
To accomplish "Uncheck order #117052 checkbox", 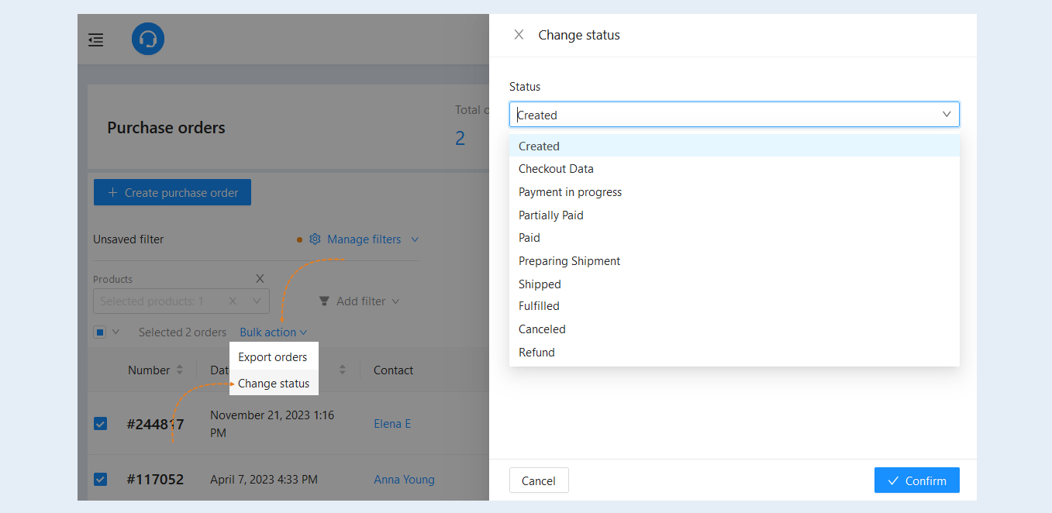I will click(100, 479).
